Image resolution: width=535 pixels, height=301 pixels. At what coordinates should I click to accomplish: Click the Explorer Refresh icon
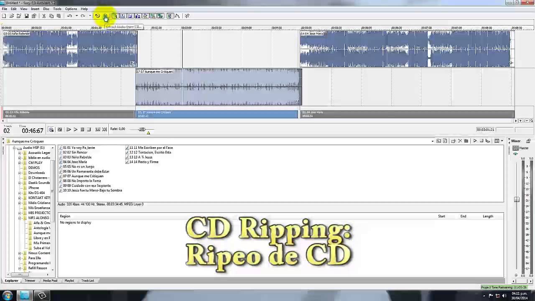(445, 141)
